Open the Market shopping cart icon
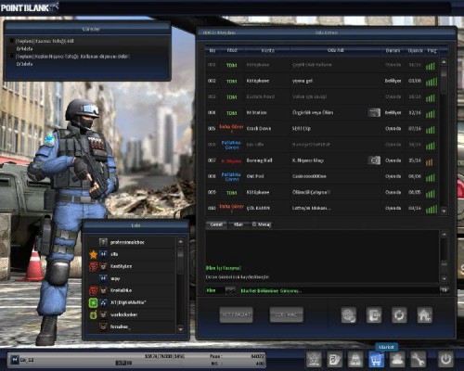This screenshot has height=371, width=464. (376, 360)
